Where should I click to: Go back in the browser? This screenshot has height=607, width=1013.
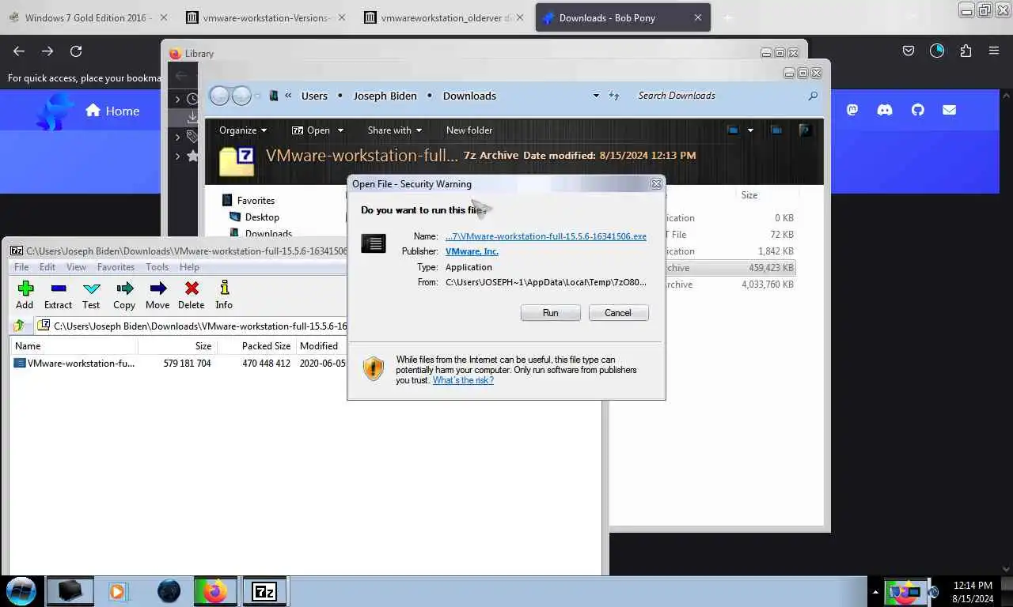tap(19, 51)
